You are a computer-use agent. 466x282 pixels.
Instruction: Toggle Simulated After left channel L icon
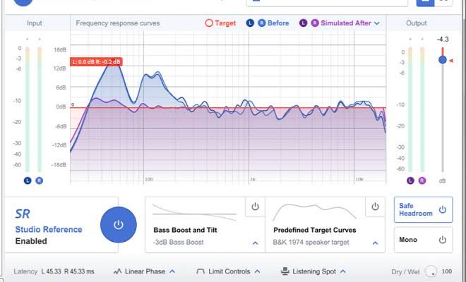click(304, 23)
